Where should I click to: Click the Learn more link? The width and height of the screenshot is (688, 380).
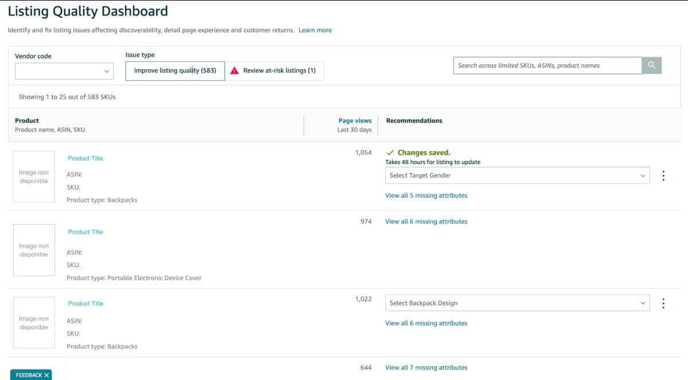click(315, 30)
